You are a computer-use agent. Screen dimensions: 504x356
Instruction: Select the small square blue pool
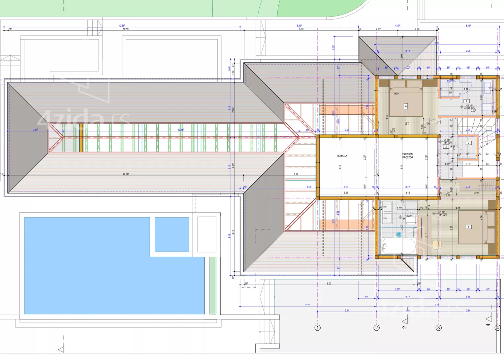pos(172,234)
